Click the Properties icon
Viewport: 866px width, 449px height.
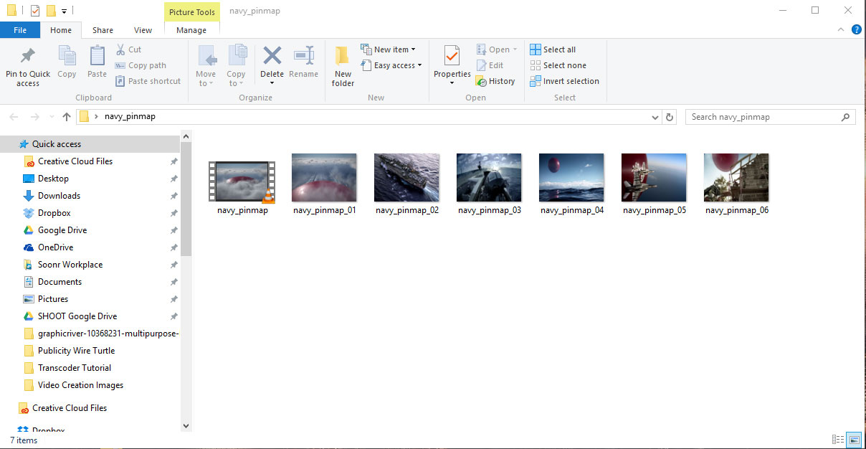[452, 56]
